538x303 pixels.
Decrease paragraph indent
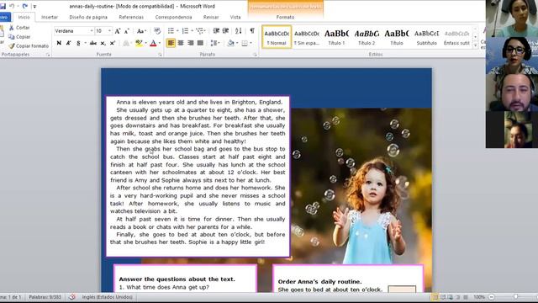click(x=216, y=31)
